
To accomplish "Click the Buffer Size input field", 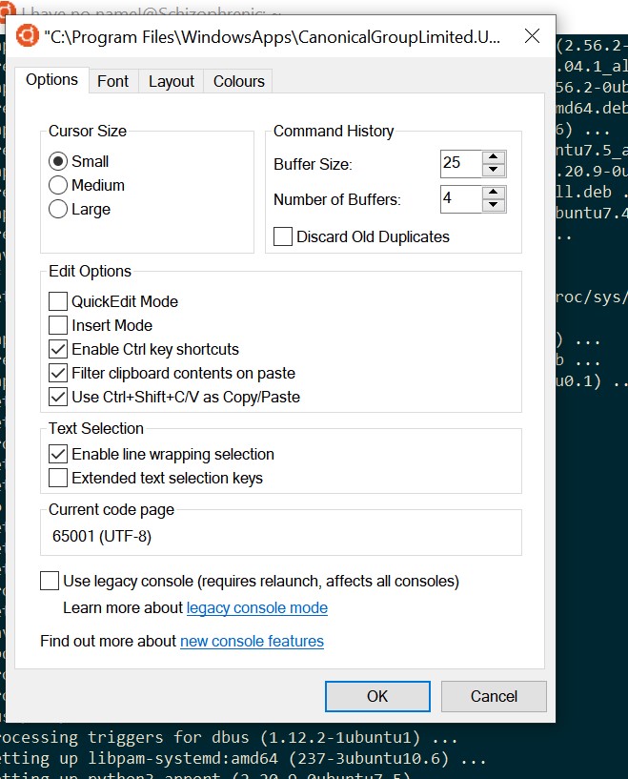I will pos(460,163).
